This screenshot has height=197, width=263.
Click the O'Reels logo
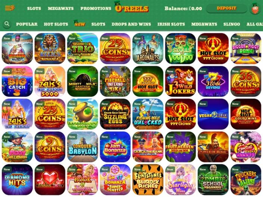[131, 7]
